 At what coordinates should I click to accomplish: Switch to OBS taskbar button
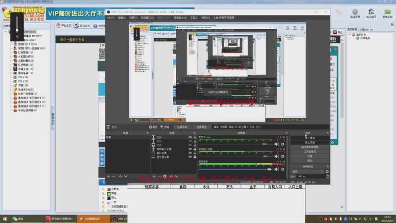(x=119, y=219)
